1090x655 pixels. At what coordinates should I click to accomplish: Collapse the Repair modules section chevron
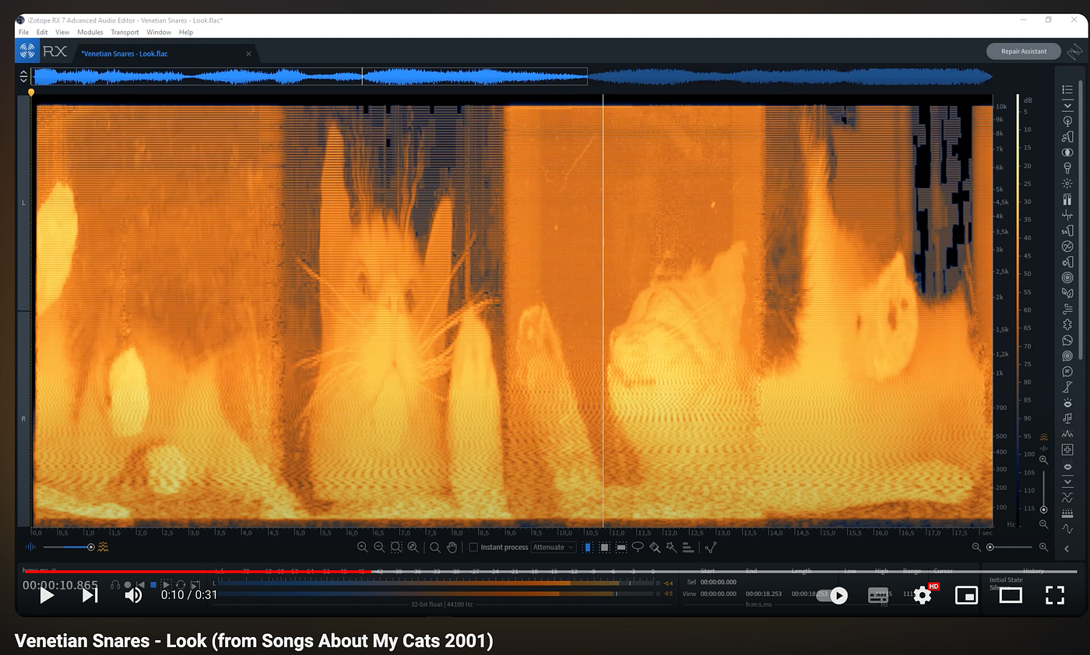[1067, 106]
